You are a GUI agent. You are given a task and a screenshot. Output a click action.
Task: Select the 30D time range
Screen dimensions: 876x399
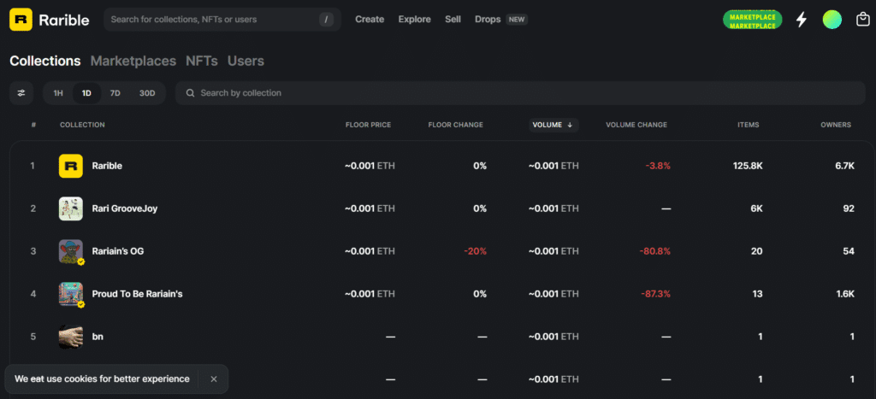click(x=147, y=93)
